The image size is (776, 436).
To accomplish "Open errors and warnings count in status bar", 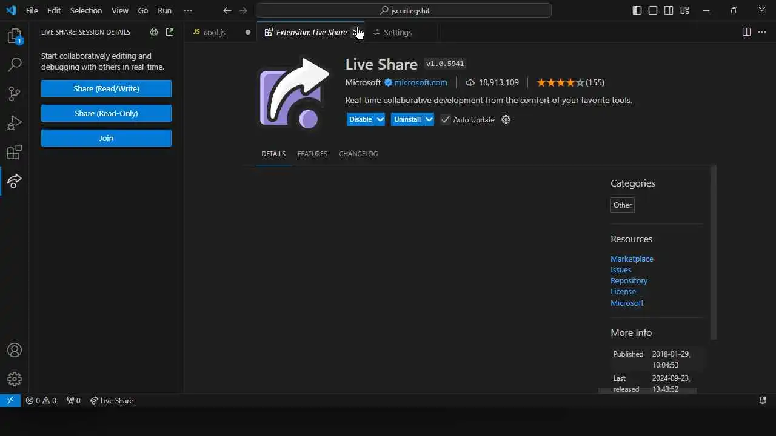I will point(41,400).
